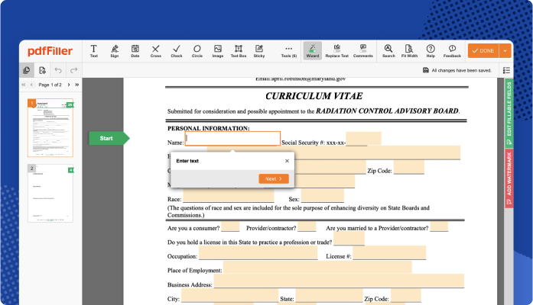533x305 pixels.
Task: Click the business City field
Action: (x=229, y=296)
